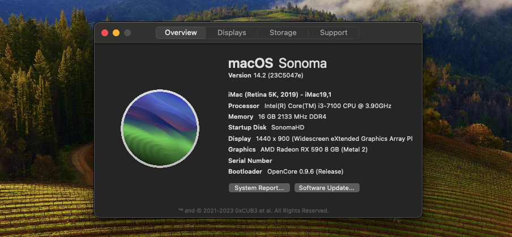The width and height of the screenshot is (512, 237).
Task: Select the Storage tab
Action: pos(283,33)
